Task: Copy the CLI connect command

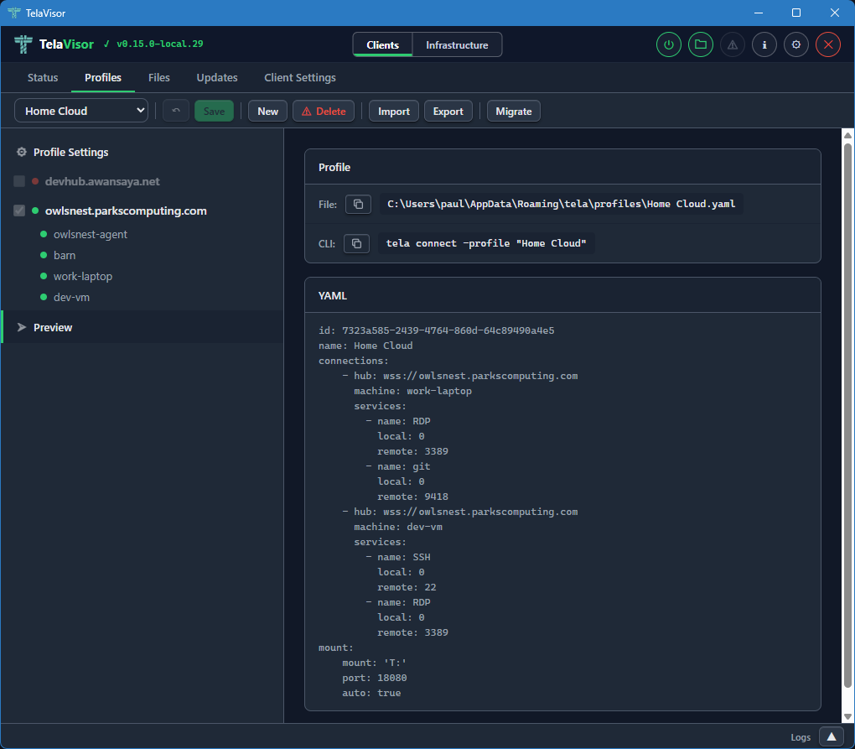Action: pos(356,243)
